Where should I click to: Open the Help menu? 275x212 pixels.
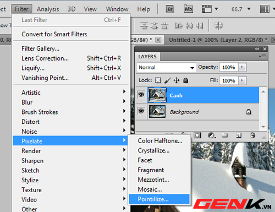click(144, 9)
